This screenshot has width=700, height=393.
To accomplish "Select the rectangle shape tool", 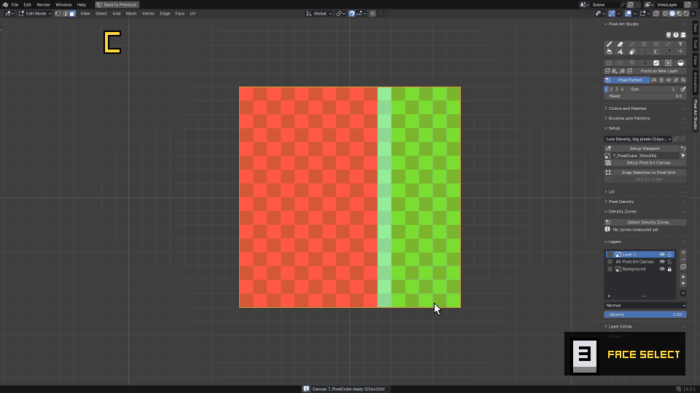I will click(x=644, y=44).
